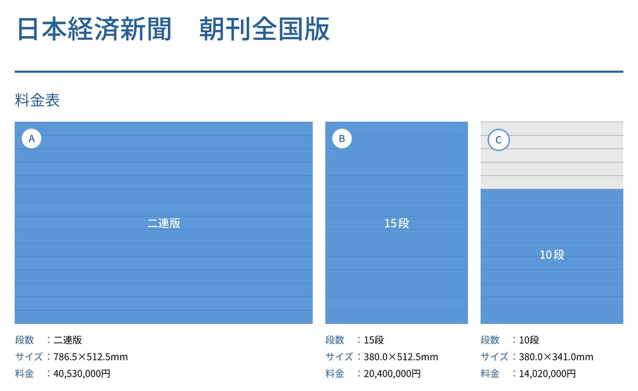This screenshot has width=638, height=391.
Task: Click the heading 日本経済新聞 朝刊全国版
Action: pyautogui.click(x=173, y=29)
